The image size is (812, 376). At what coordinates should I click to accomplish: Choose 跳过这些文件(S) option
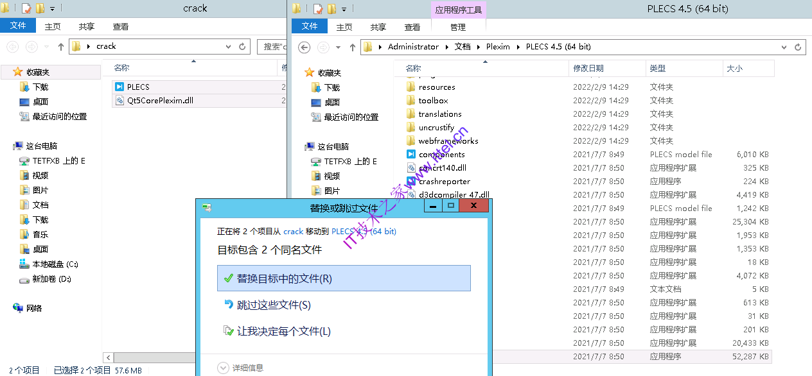[274, 305]
